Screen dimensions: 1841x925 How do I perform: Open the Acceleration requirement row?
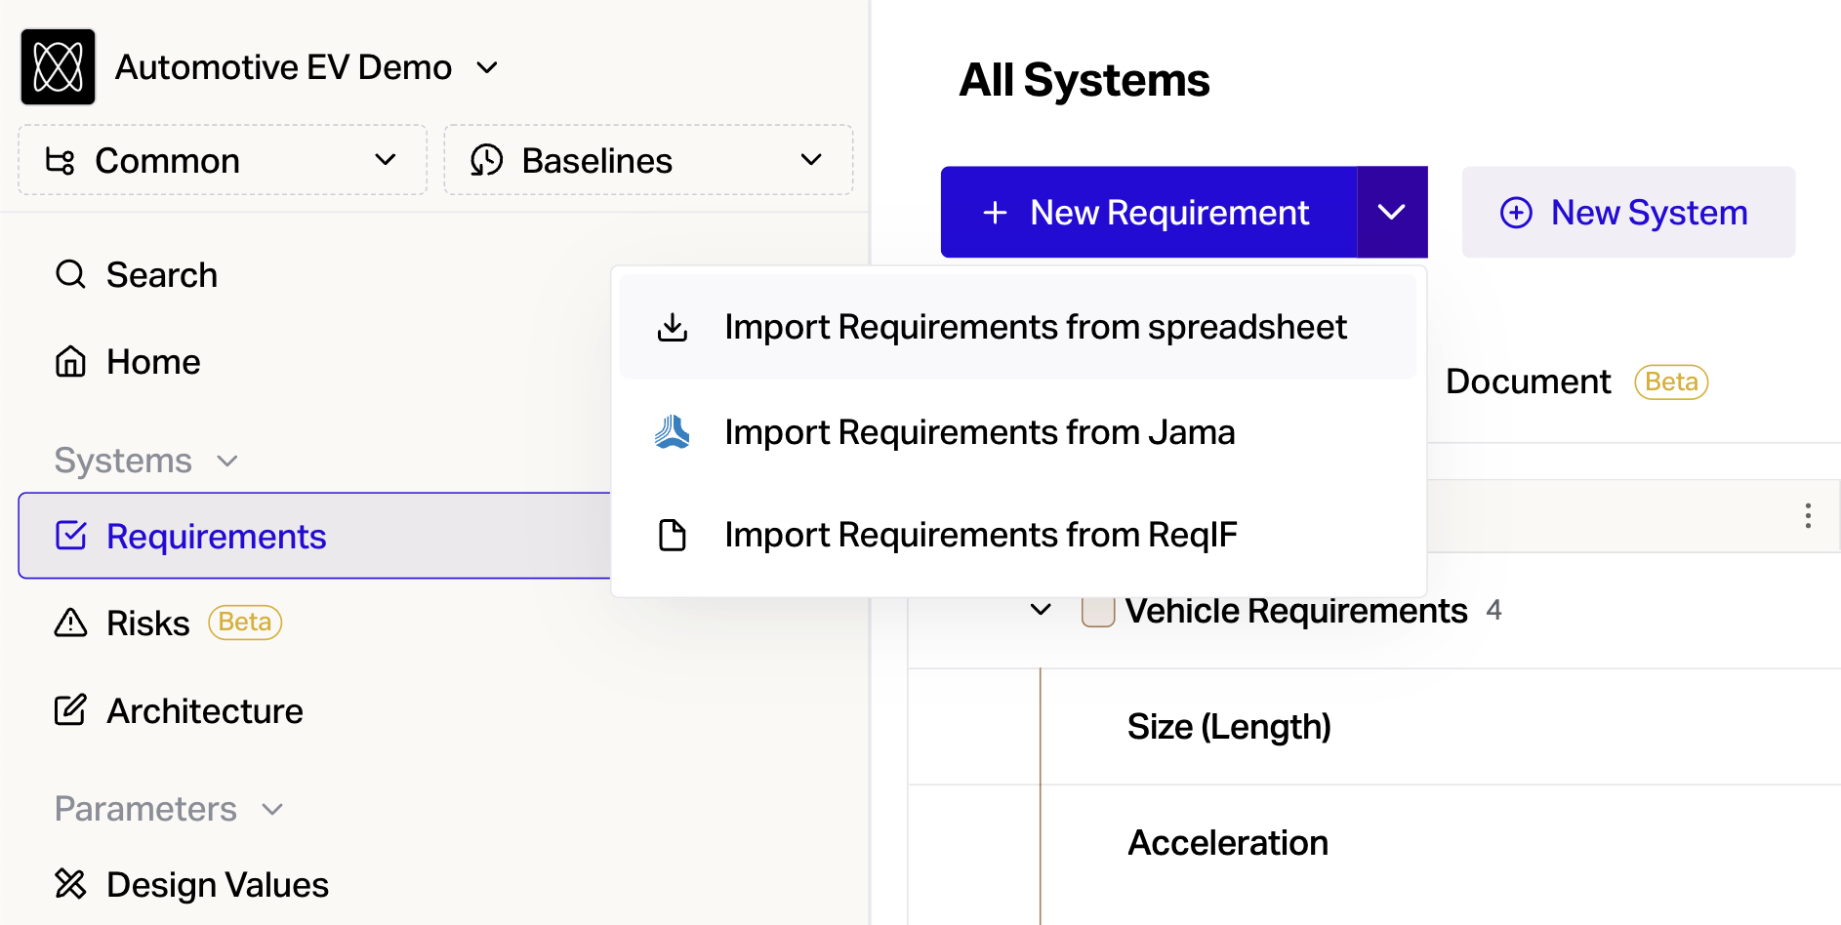tap(1227, 843)
